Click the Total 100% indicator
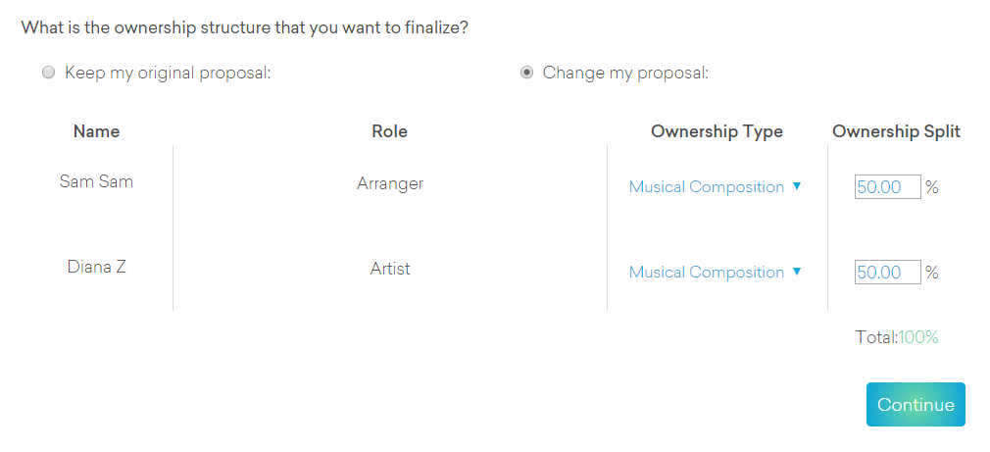 897,337
